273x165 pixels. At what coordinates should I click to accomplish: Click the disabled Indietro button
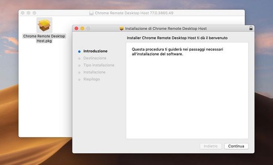(x=211, y=146)
